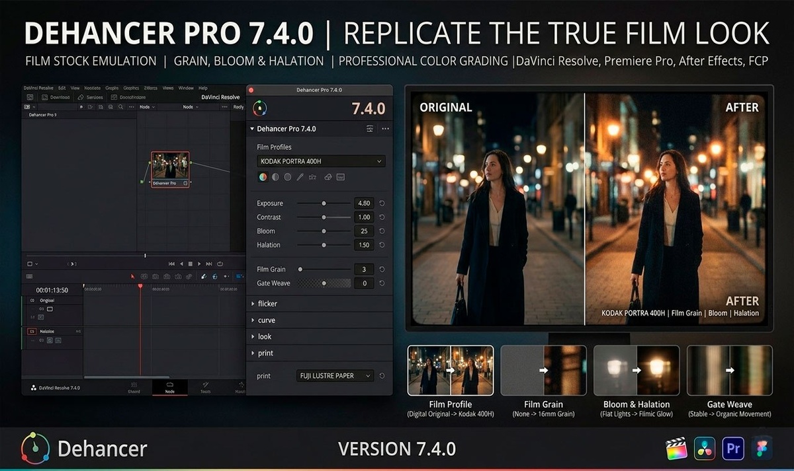The image size is (794, 471).
Task: Click the Halation value field 1.50
Action: (364, 245)
